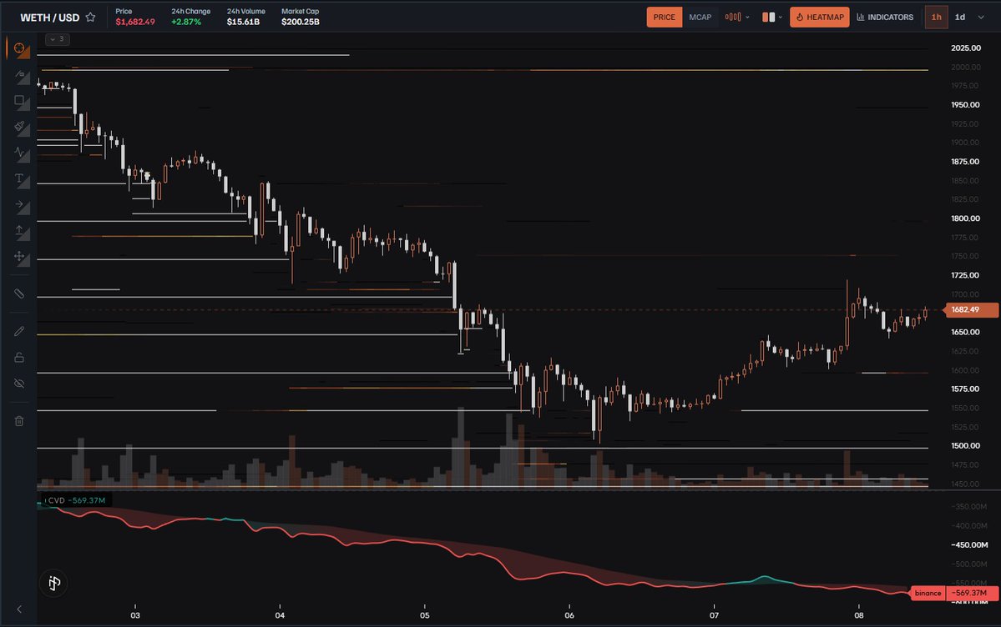
Task: Favorite WETH/USD with the star icon
Action: pos(91,18)
